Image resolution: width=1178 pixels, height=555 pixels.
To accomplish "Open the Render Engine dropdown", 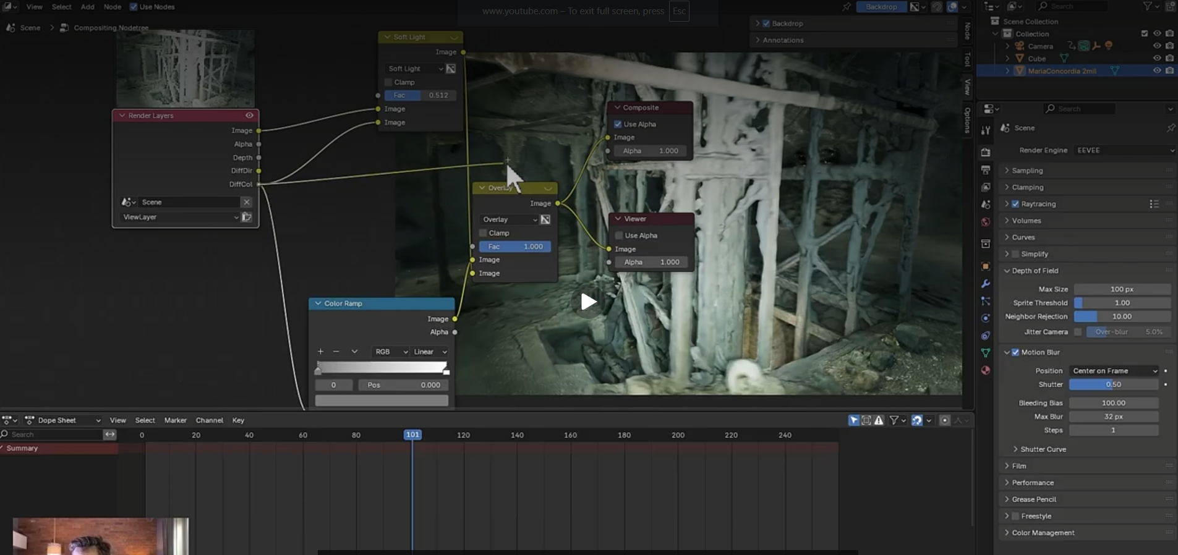I will click(x=1125, y=150).
